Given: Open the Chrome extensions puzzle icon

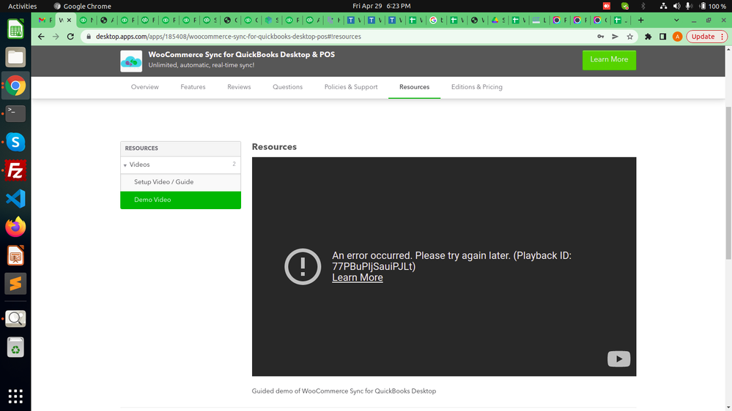Looking at the screenshot, I should tap(648, 37).
